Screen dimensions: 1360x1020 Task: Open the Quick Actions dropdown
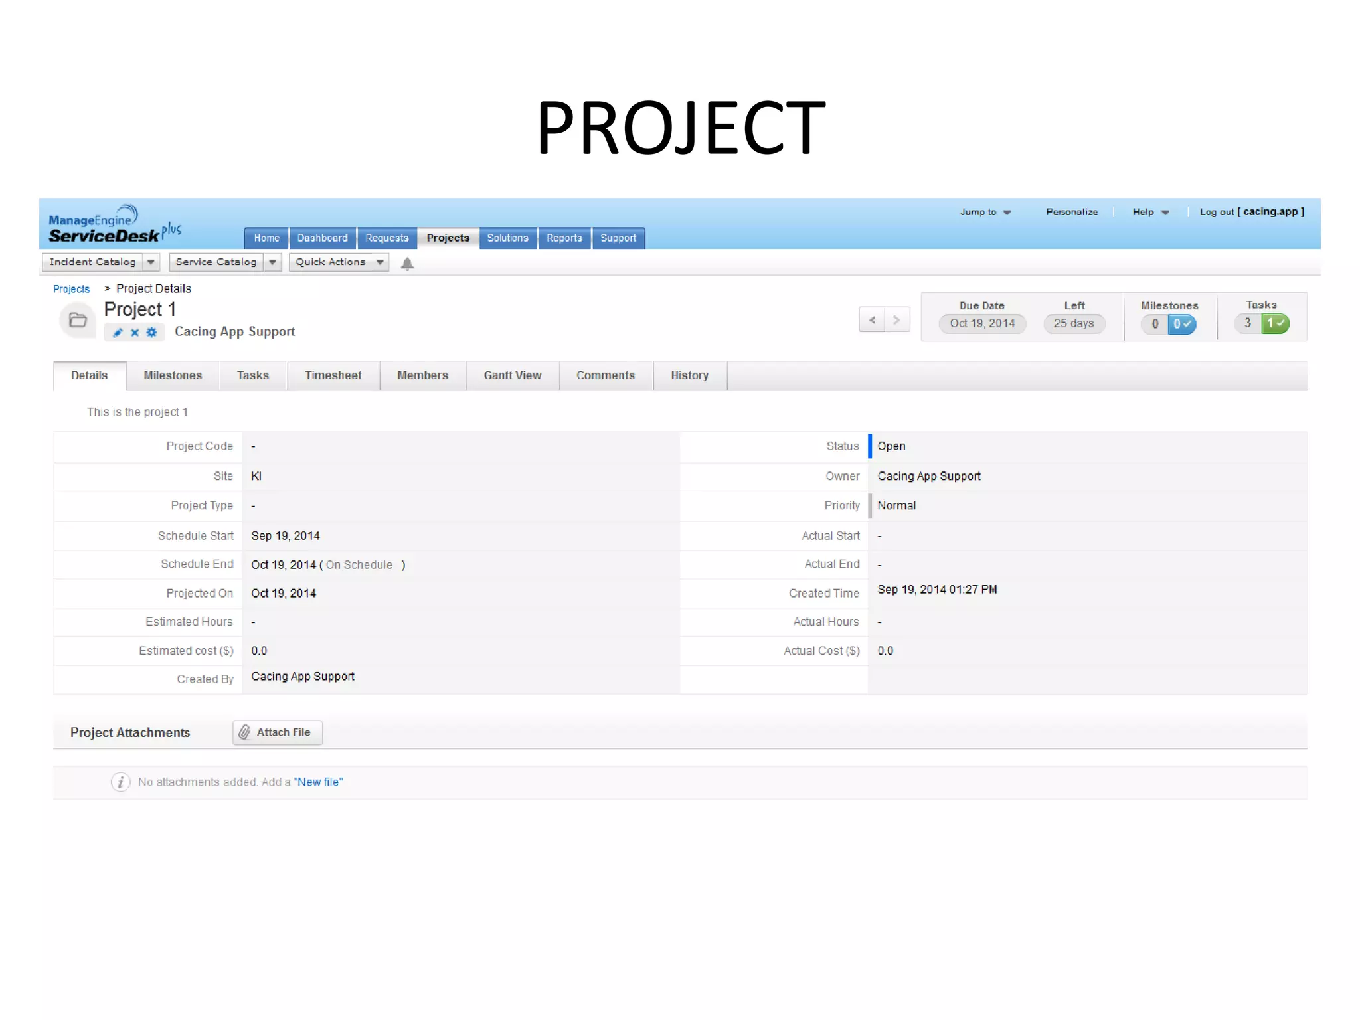(339, 262)
